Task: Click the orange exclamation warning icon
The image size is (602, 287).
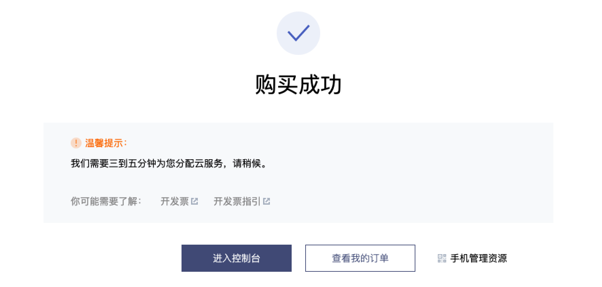Action: click(76, 143)
